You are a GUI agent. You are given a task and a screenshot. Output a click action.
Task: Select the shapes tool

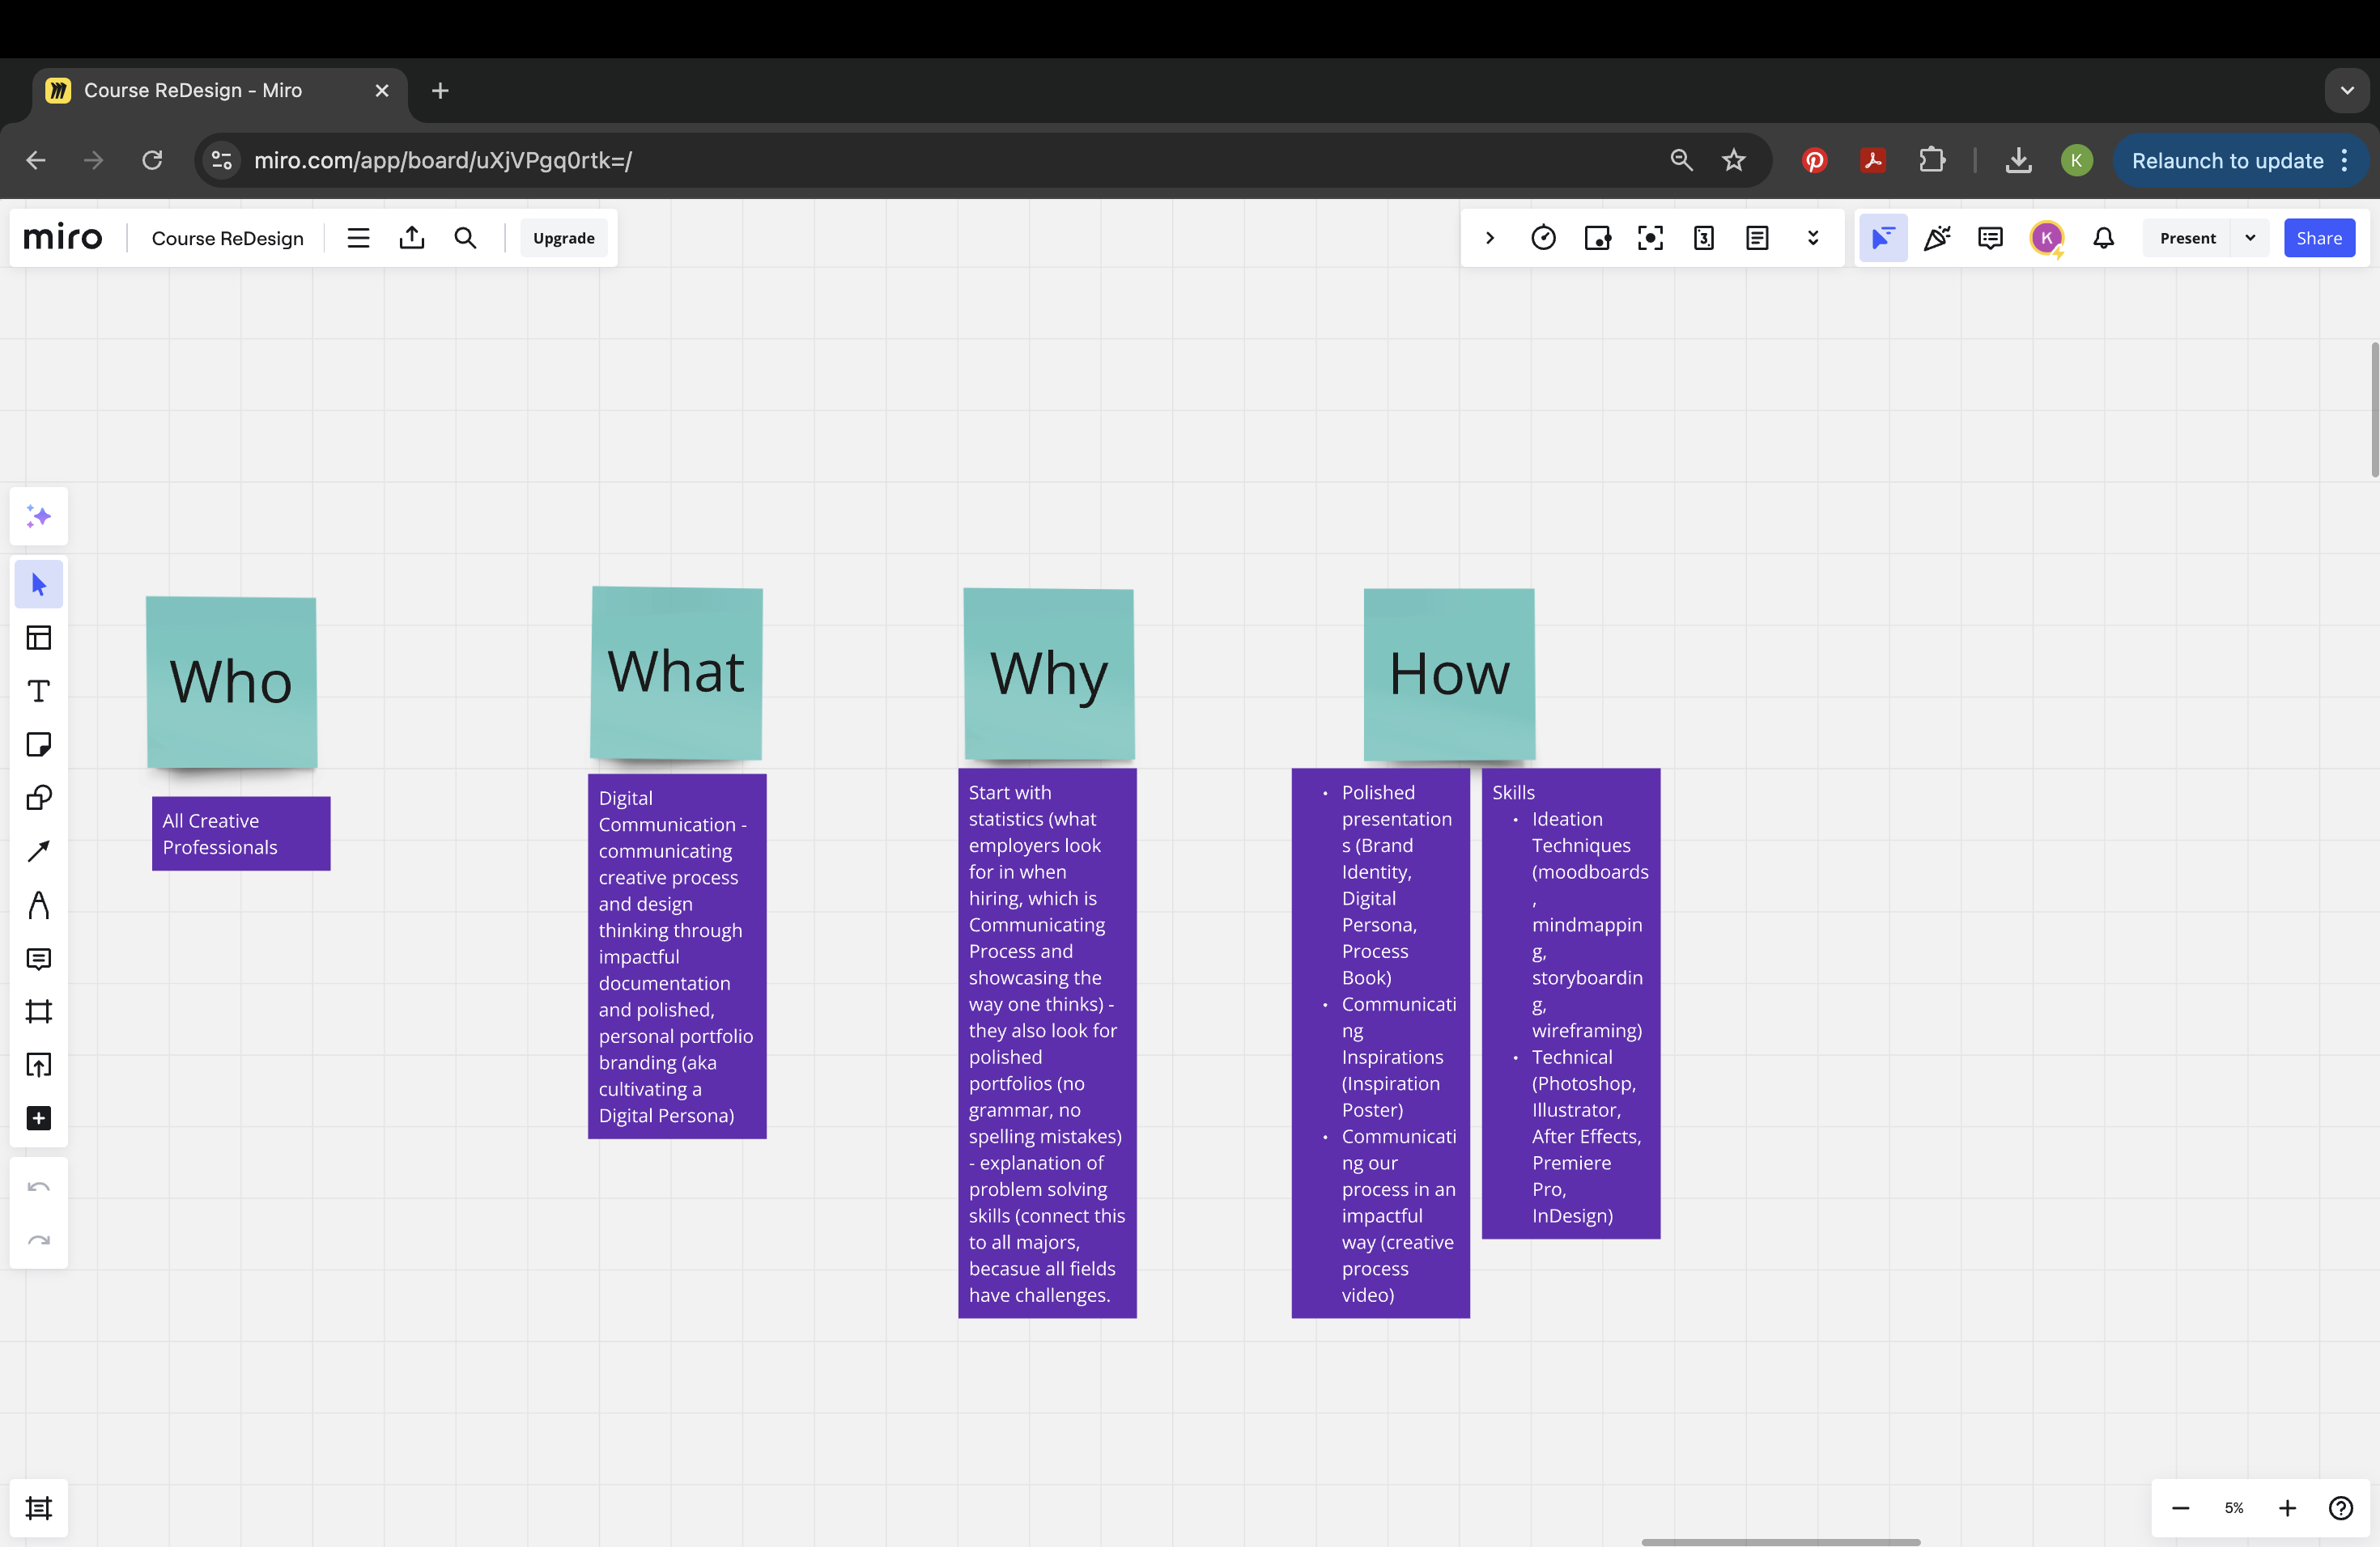tap(38, 798)
